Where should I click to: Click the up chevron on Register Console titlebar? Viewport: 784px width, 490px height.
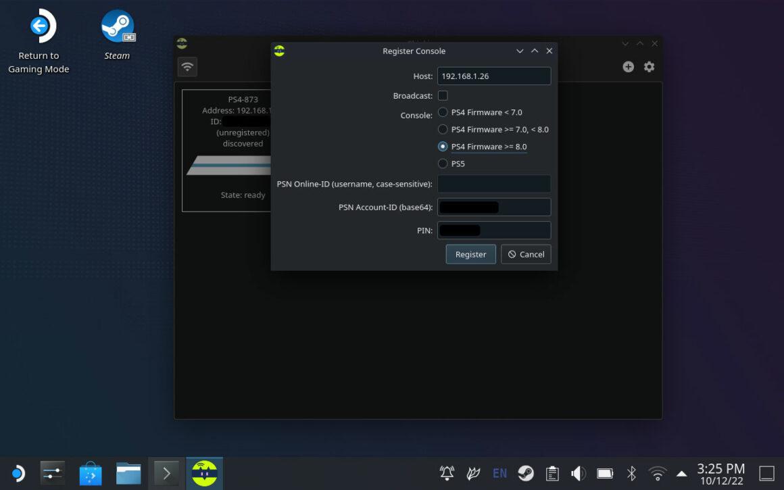(x=534, y=51)
